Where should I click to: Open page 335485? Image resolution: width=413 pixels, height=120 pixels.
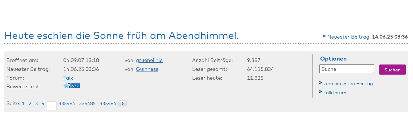[x=87, y=104]
